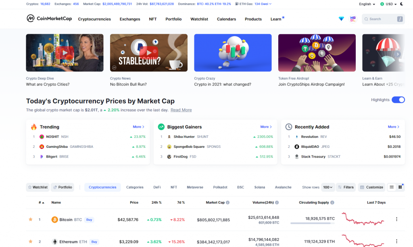
Task: Play the What are Crypto Cities video
Action: coord(65,53)
